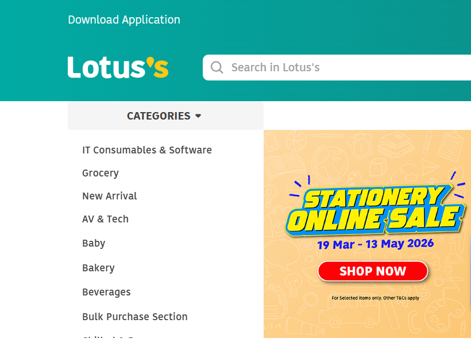Click the 19 Mar - 13 May 2026 date text
Viewport: 471px width, 342px height.
(376, 244)
